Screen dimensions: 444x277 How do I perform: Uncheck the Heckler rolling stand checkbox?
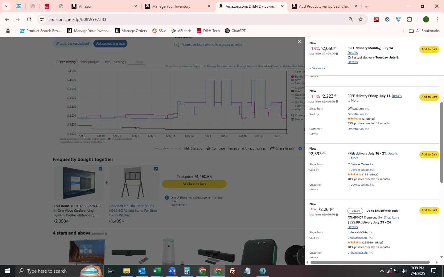(156, 169)
